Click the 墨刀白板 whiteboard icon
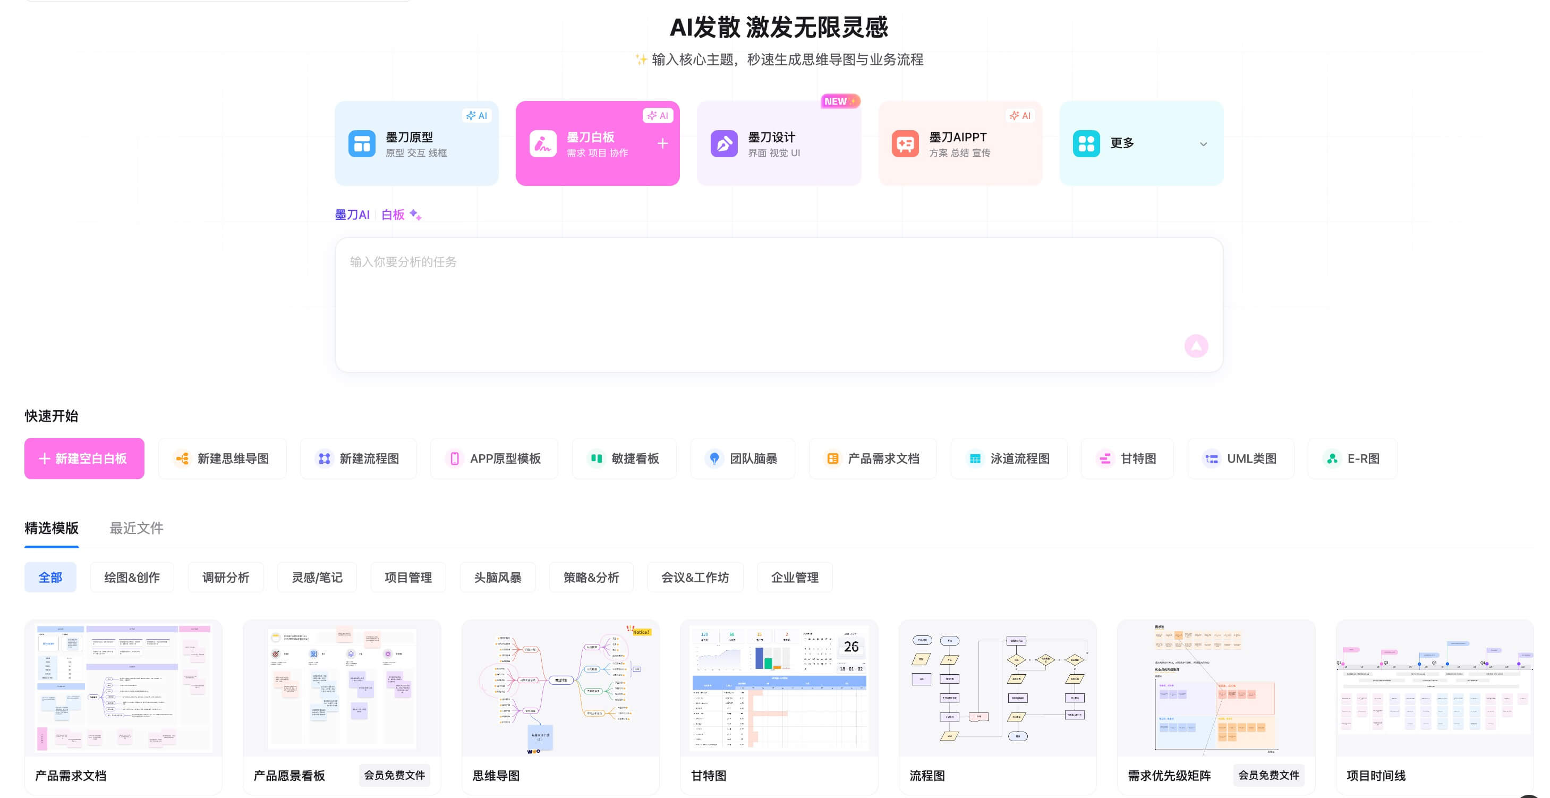 tap(543, 144)
